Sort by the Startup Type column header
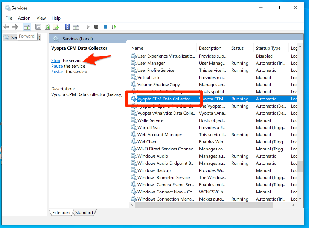 pos(271,48)
